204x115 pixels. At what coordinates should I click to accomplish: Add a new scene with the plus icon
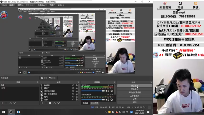coord(2,103)
